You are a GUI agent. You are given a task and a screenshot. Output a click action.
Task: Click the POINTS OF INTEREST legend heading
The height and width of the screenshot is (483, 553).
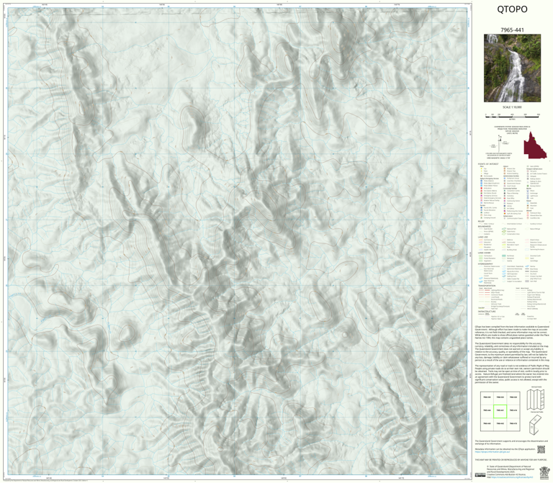tap(488, 164)
